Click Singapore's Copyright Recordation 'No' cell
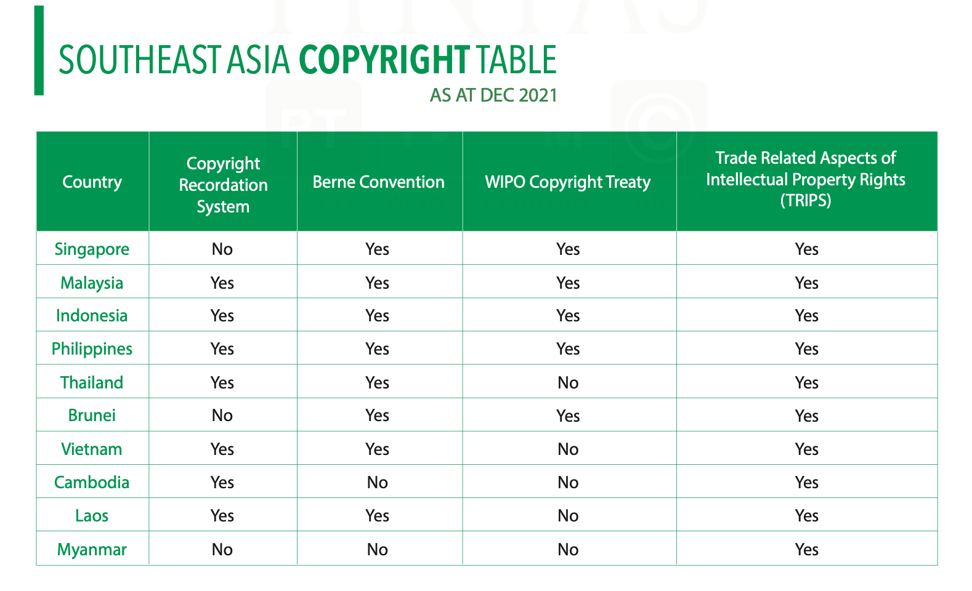The width and height of the screenshot is (972, 591). tap(222, 249)
